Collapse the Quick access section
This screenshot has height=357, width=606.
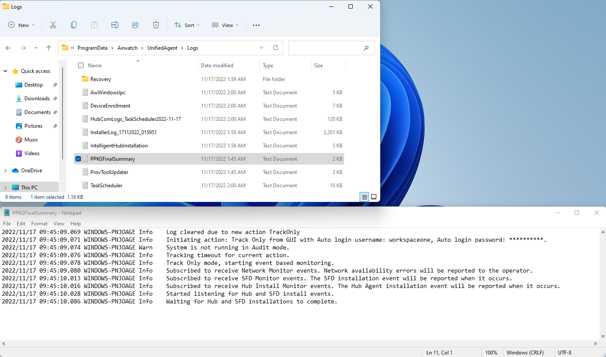5,71
